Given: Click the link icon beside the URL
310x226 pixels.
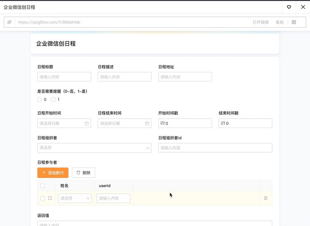Looking at the screenshot, I should [x=9, y=22].
